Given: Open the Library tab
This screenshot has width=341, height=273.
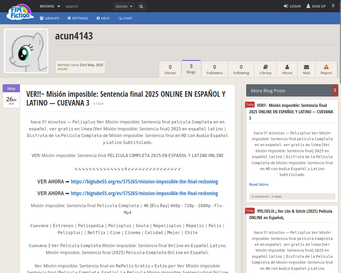Looking at the screenshot, I should coord(266,69).
